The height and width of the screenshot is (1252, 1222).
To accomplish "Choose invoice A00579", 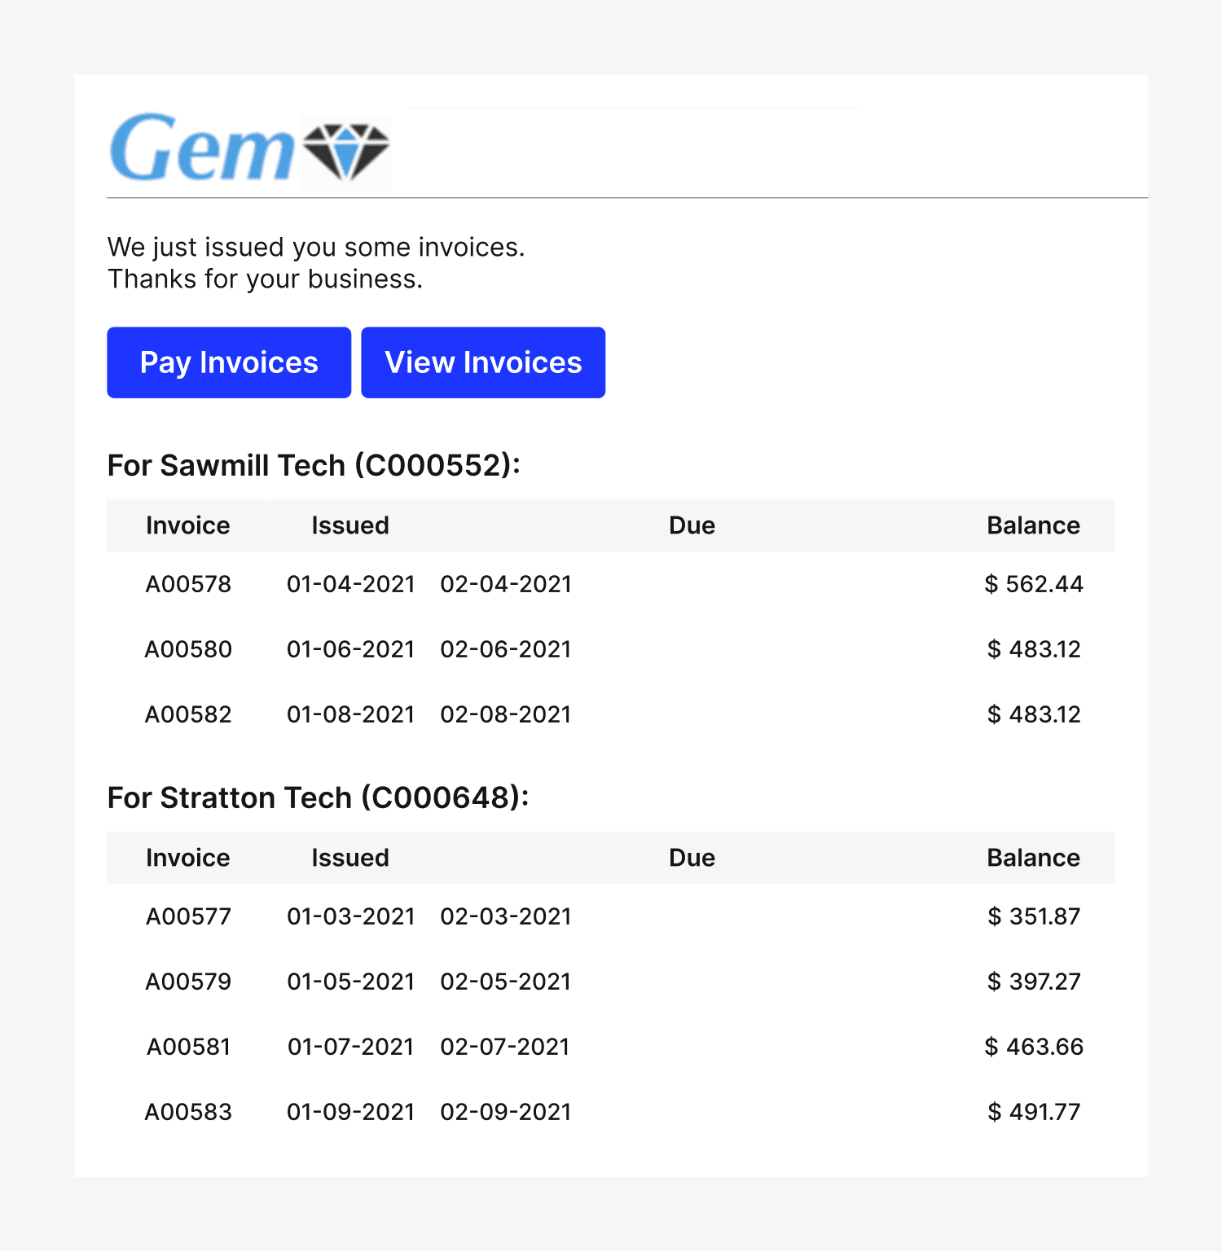I will [x=188, y=982].
